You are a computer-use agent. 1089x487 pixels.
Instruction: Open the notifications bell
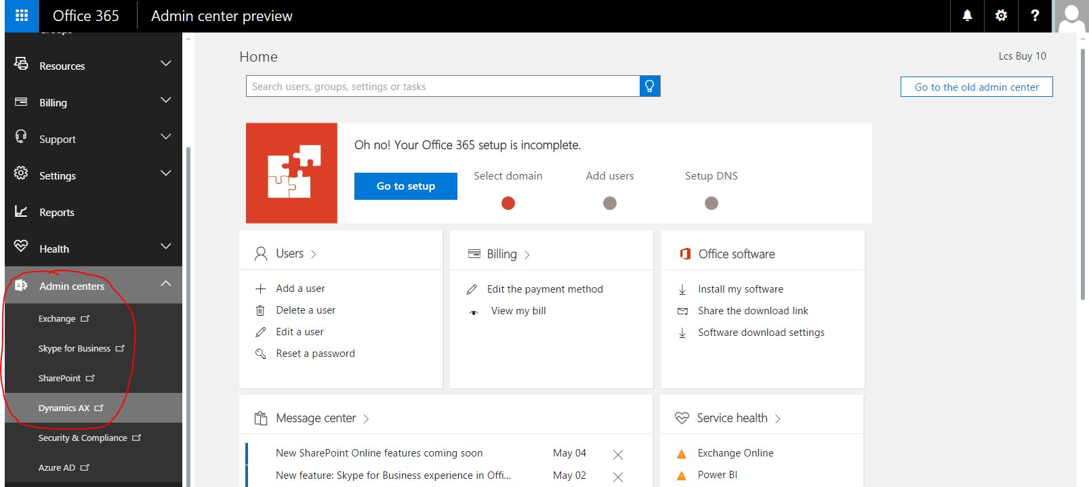pos(967,16)
